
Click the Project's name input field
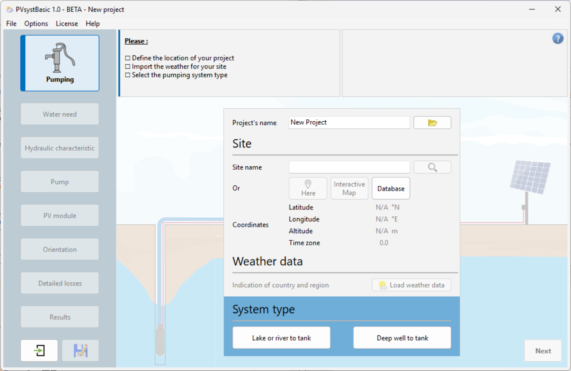pos(349,122)
